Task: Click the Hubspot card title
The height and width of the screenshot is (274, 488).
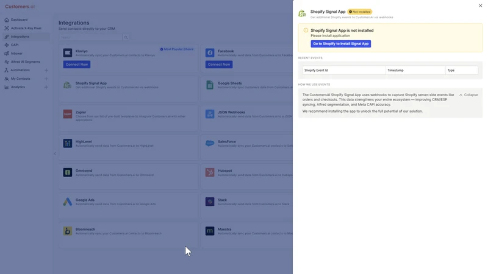Action: pos(224,171)
